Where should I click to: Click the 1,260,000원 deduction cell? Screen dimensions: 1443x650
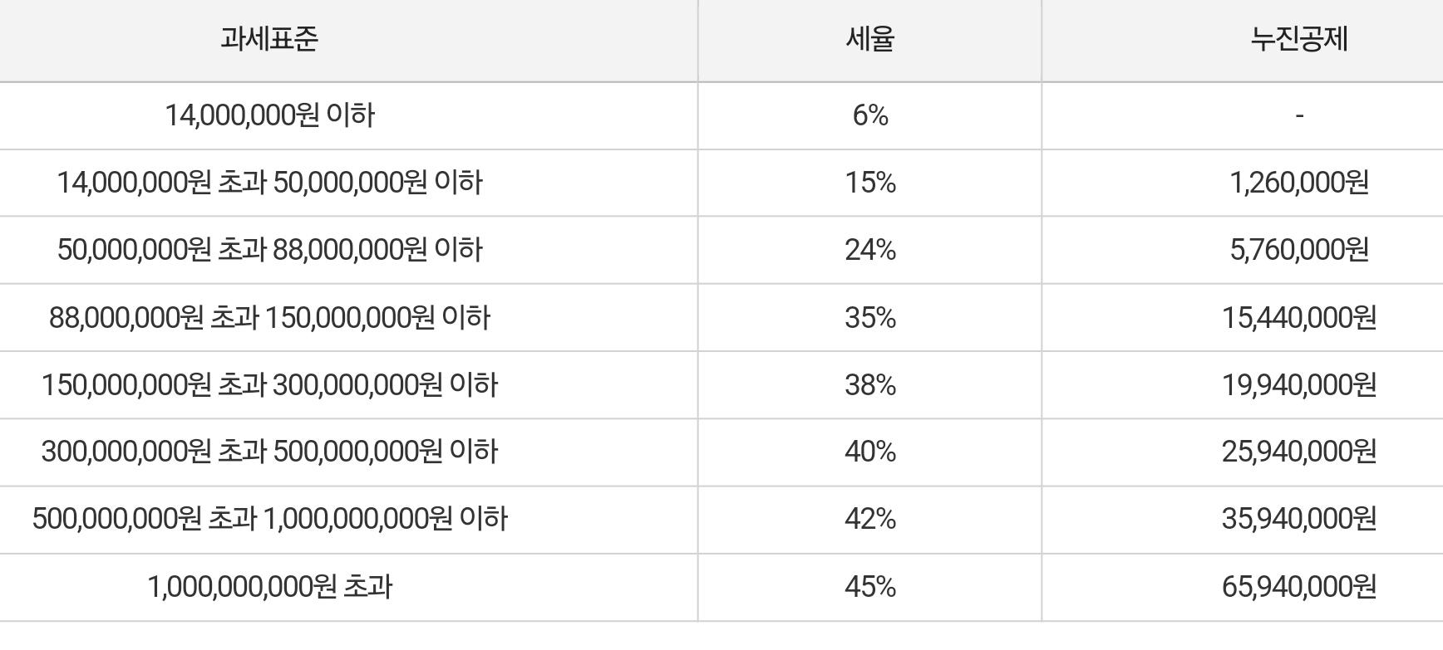[x=1298, y=183]
